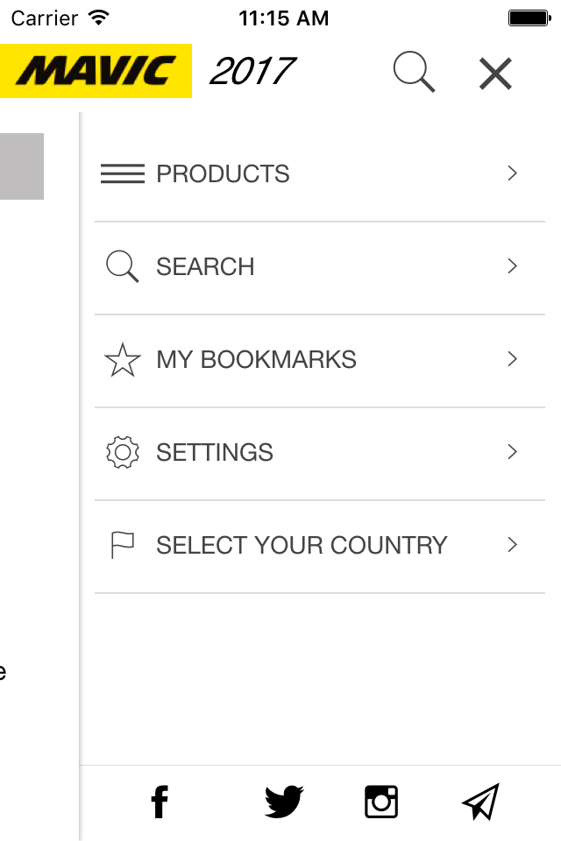Select the Settings menu entry
The width and height of the screenshot is (561, 841).
coord(320,453)
